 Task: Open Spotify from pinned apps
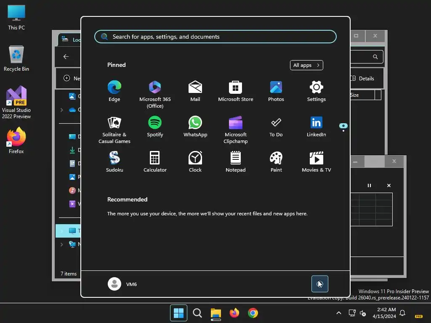pyautogui.click(x=155, y=126)
